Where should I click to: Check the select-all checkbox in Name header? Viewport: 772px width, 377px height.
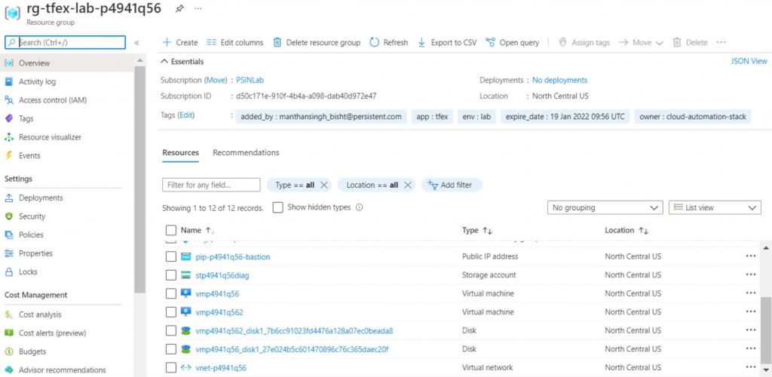click(x=171, y=230)
